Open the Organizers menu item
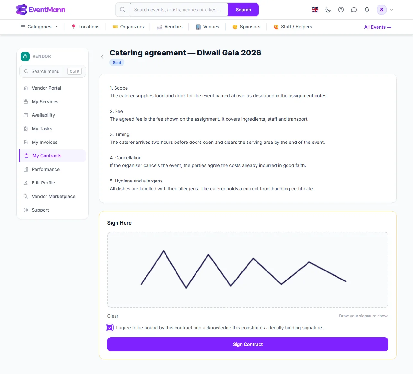This screenshot has width=413, height=374. click(128, 27)
